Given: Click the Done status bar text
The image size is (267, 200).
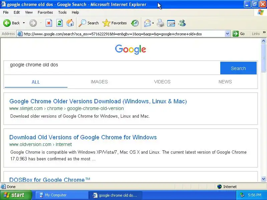Looking at the screenshot, I should pos(11,187).
